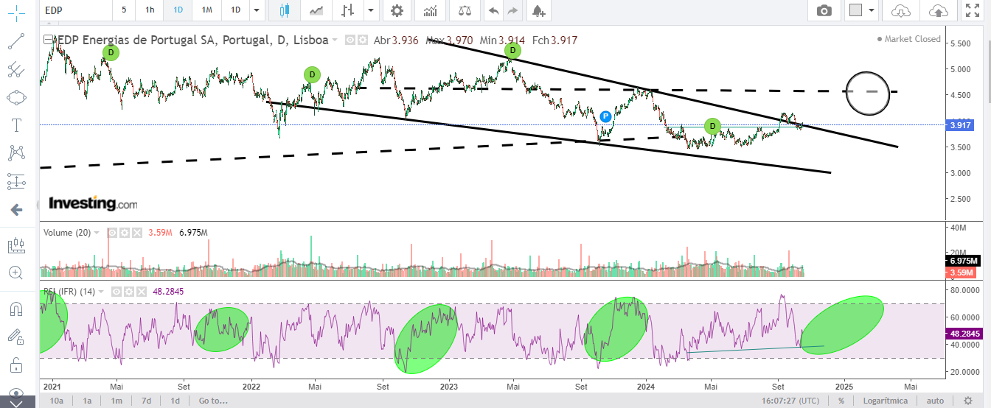Screen dimensions: 991x408
Task: Set the time range to 10a
Action: coord(57,401)
